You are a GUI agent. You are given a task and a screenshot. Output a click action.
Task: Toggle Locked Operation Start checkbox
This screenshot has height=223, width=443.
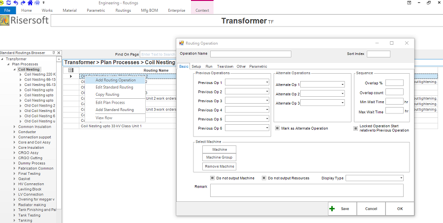click(x=356, y=128)
